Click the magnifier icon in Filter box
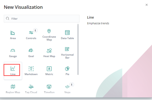Image resolution: width=152 pixels, height=100 pixels. point(7,18)
